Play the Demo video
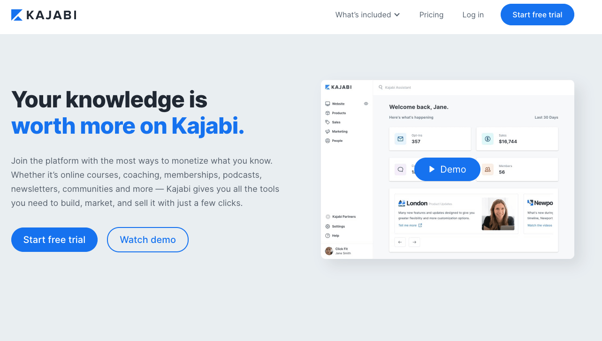Viewport: 602px width, 341px height. pos(447,169)
